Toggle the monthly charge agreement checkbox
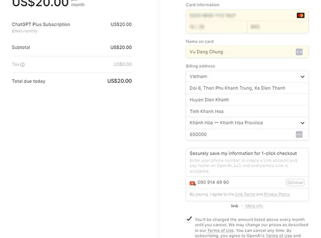Viewport: 321px width, 238px height. [x=189, y=219]
